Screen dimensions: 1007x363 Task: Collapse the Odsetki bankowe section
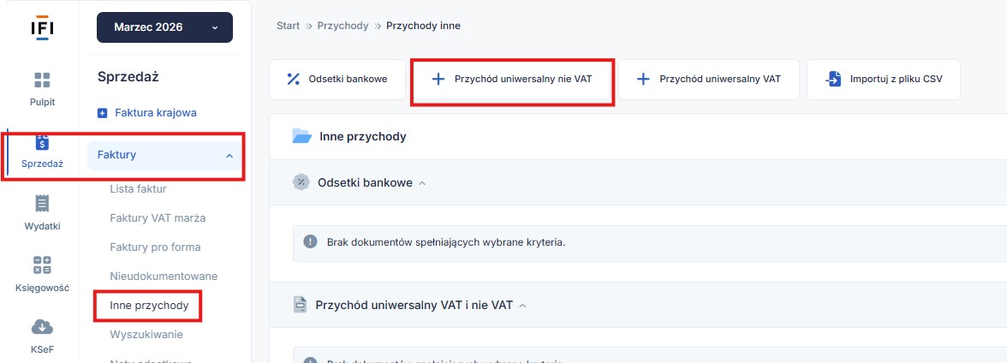tap(422, 183)
